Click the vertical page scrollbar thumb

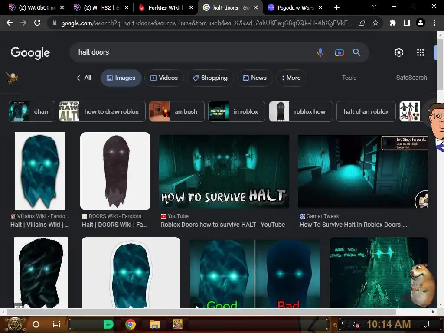pyautogui.click(x=440, y=64)
